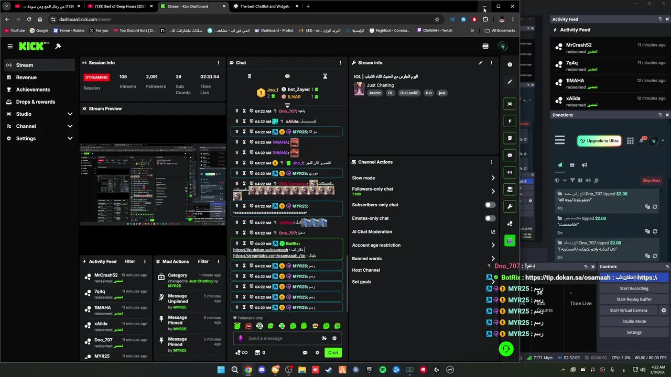Open Stream info options menu

[x=491, y=63]
